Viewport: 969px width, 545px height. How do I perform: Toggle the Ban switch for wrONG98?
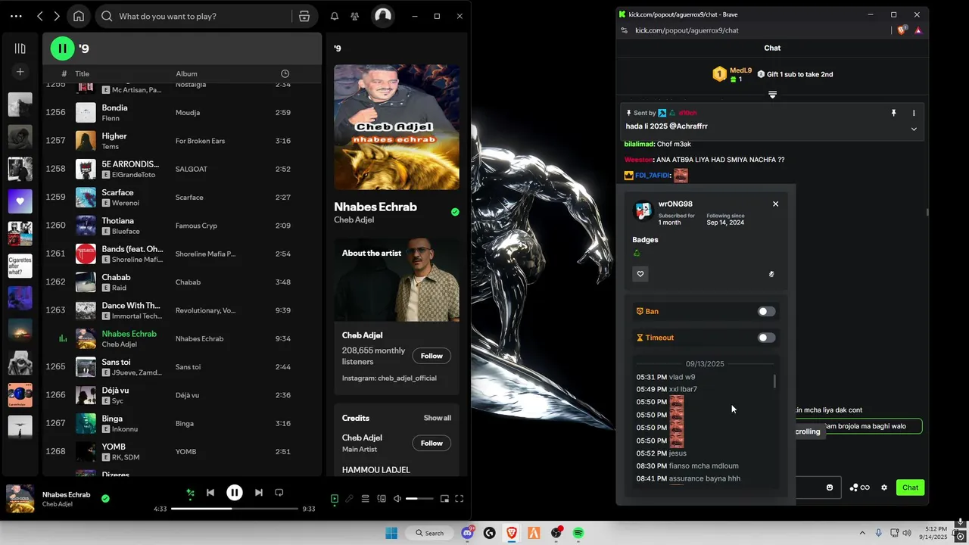click(767, 311)
